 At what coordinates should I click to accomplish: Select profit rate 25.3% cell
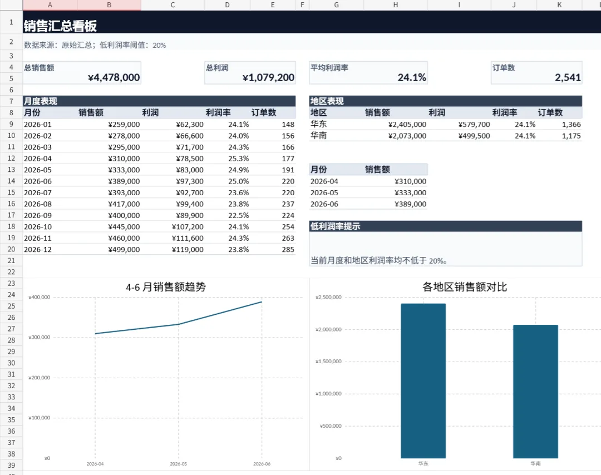pos(227,159)
